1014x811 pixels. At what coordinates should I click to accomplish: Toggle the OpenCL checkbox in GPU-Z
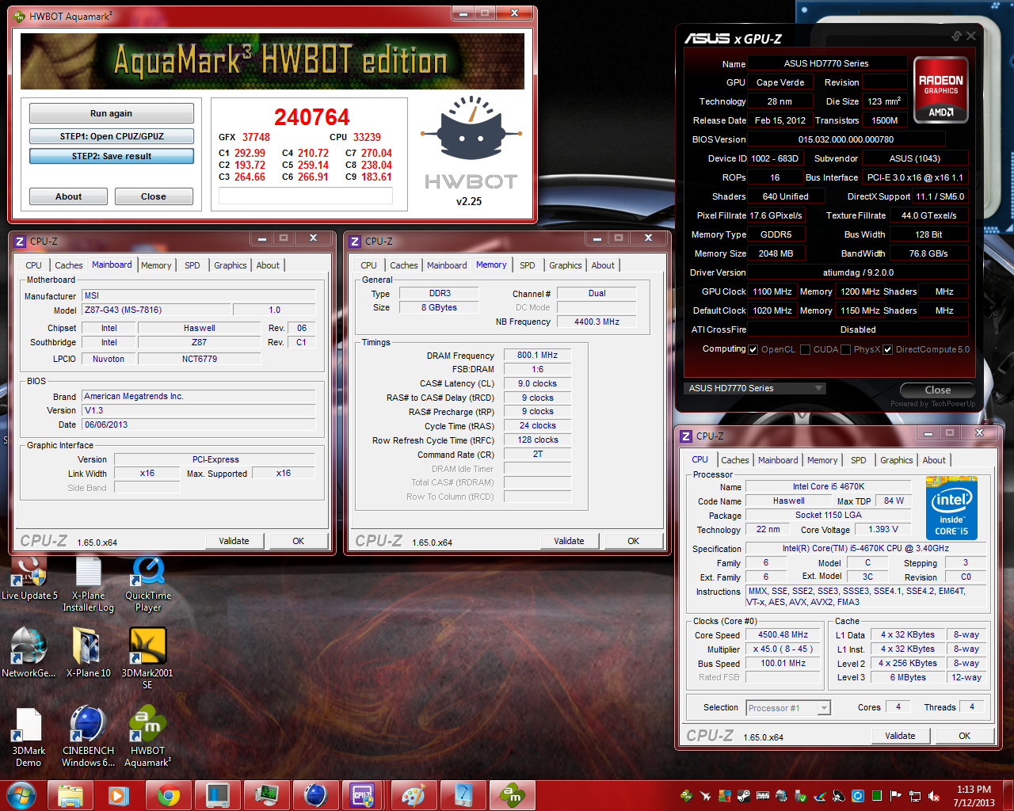[753, 349]
